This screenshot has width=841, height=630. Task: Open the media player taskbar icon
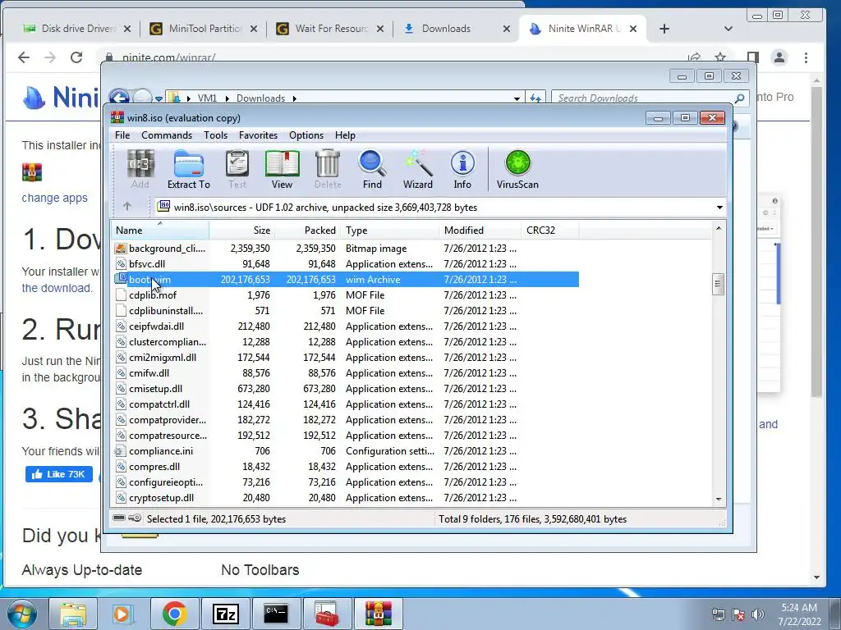pyautogui.click(x=123, y=614)
